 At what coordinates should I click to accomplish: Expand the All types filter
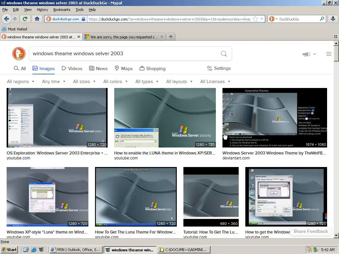147,81
